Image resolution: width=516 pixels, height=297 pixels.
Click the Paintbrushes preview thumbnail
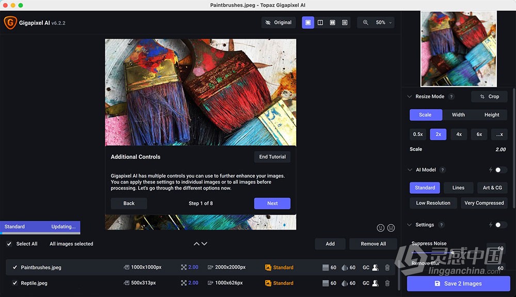click(459, 49)
